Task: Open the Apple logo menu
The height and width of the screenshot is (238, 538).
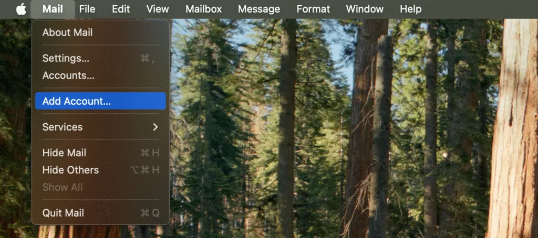Action: (x=21, y=9)
